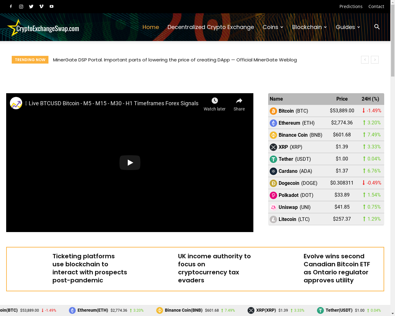Screen dimensions: 395x316
Task: Open the UK income authority article
Action: click(x=214, y=268)
